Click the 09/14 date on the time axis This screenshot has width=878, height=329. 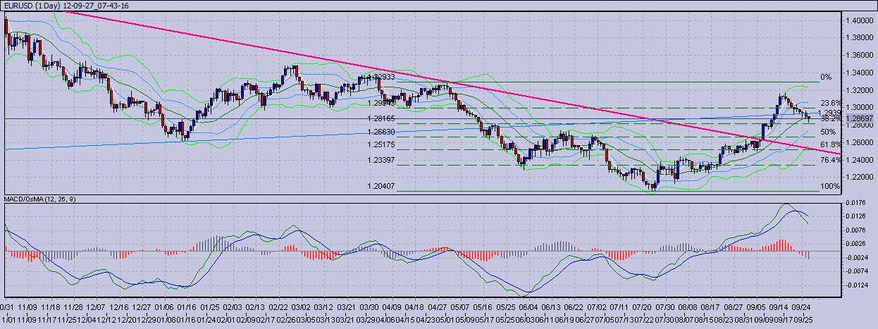point(778,308)
